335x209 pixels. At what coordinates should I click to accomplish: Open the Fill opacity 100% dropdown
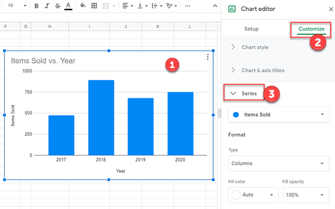click(x=305, y=195)
